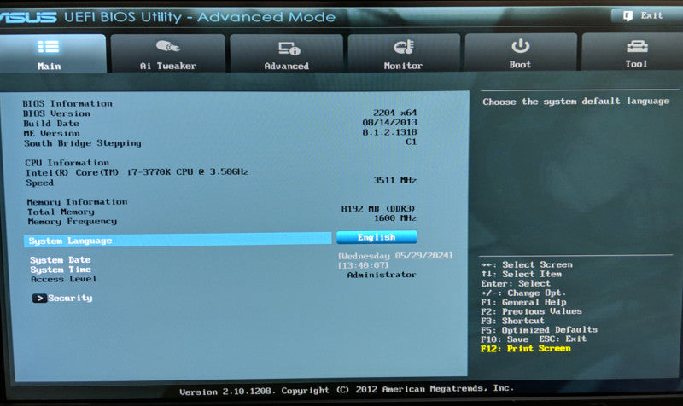Click the F1: General Help hint
This screenshot has height=406, width=683.
(523, 302)
